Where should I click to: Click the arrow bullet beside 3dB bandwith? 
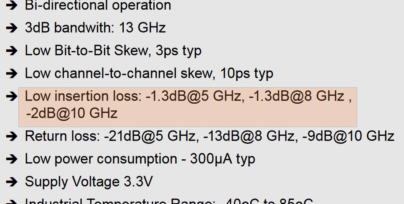(12, 28)
